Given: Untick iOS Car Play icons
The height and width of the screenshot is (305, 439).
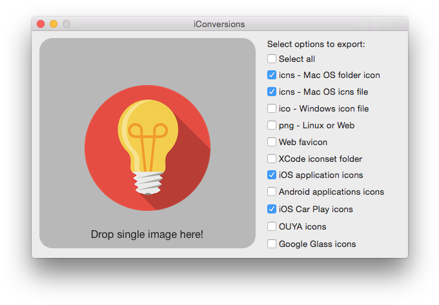Looking at the screenshot, I should tap(272, 209).
